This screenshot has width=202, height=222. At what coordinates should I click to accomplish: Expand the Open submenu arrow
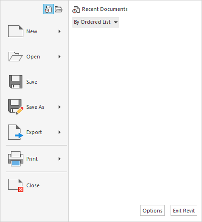coord(60,57)
